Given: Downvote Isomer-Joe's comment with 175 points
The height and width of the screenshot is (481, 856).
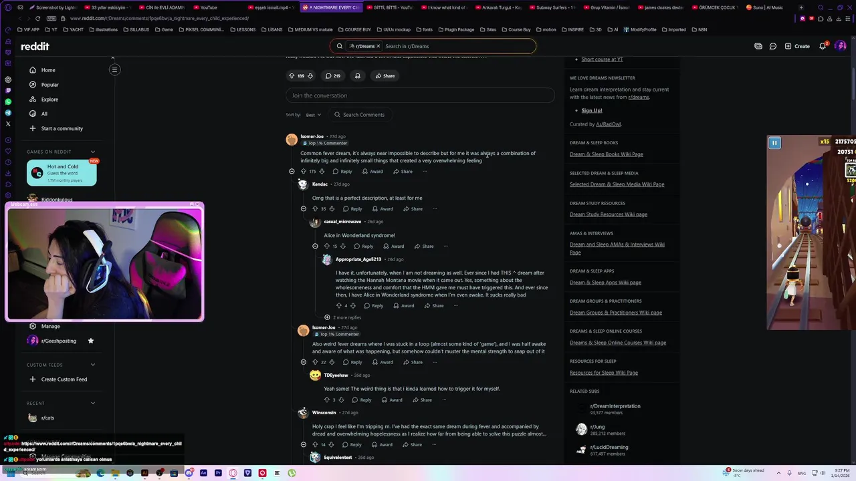Looking at the screenshot, I should (322, 172).
